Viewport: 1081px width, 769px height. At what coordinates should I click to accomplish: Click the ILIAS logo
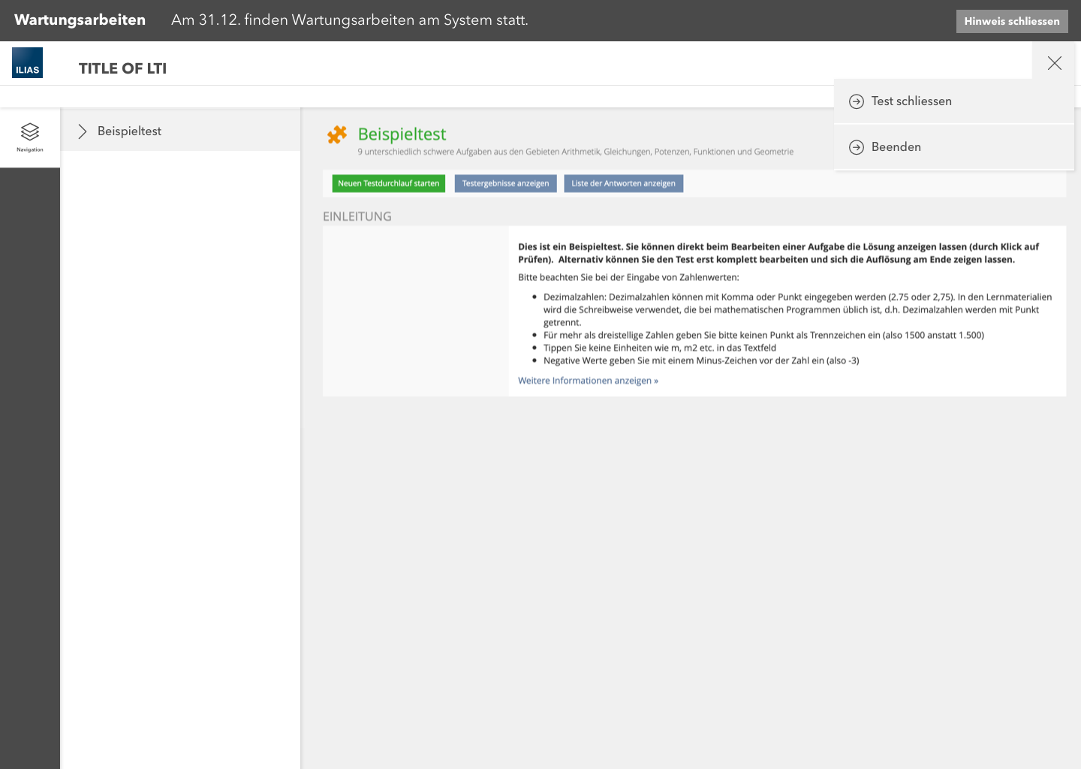[27, 63]
